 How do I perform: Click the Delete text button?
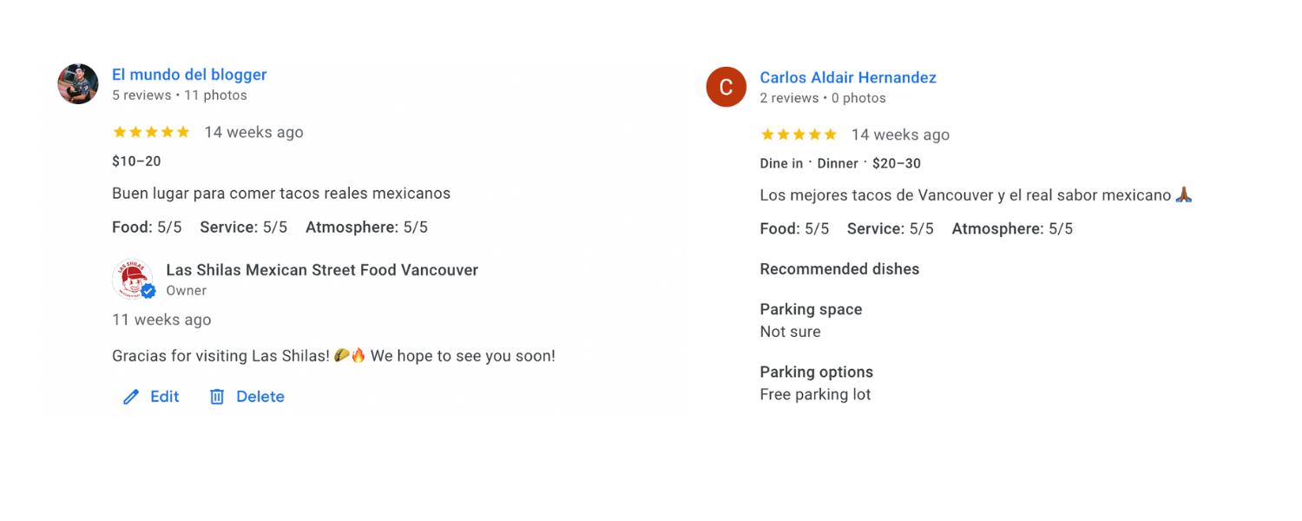tap(260, 397)
